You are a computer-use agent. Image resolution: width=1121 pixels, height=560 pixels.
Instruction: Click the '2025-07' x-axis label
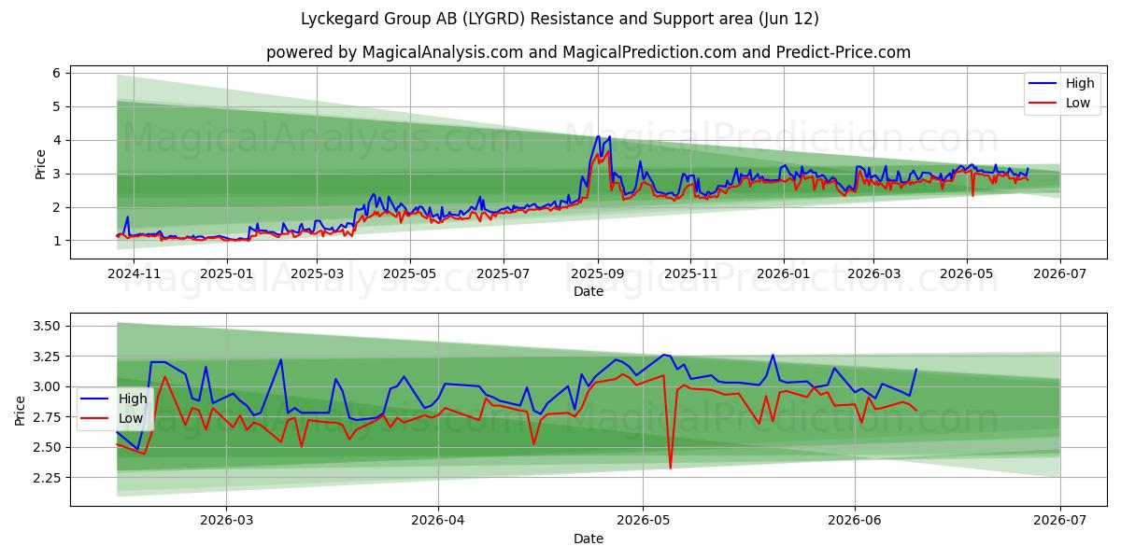pos(503,273)
